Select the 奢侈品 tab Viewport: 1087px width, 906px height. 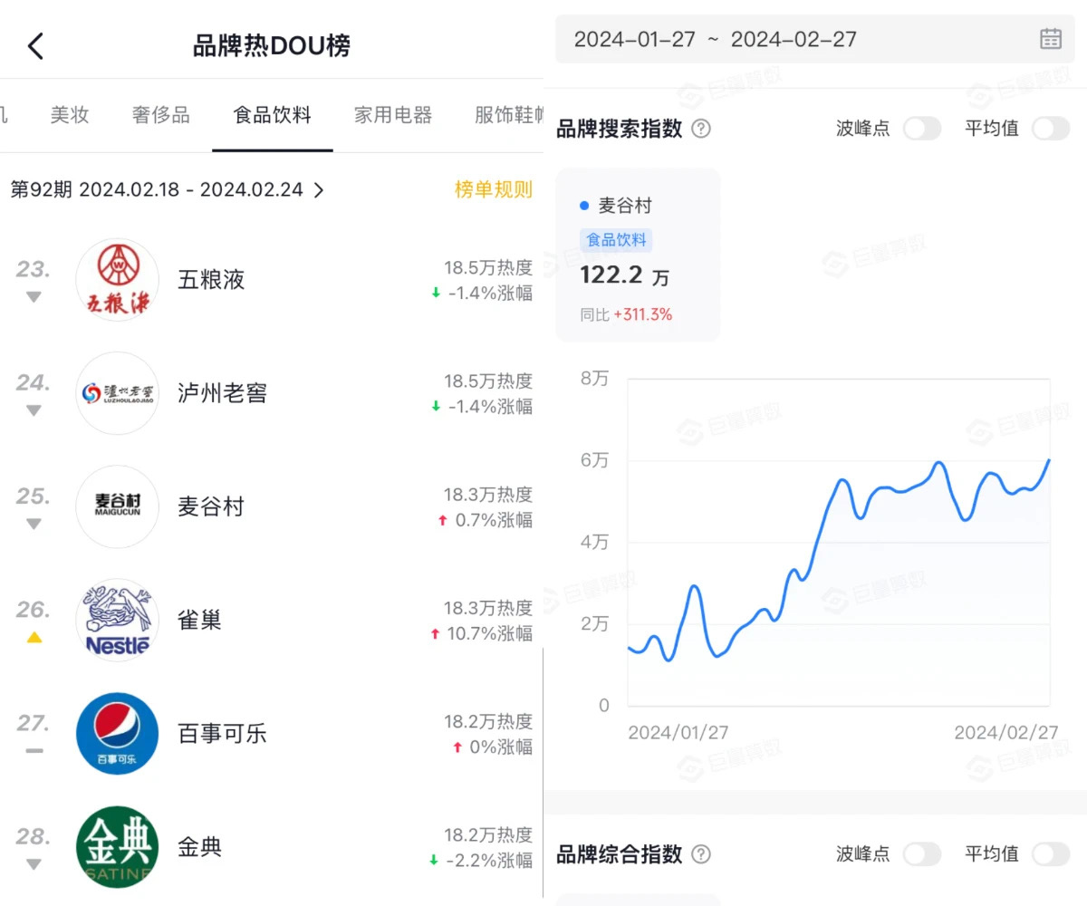pos(160,115)
